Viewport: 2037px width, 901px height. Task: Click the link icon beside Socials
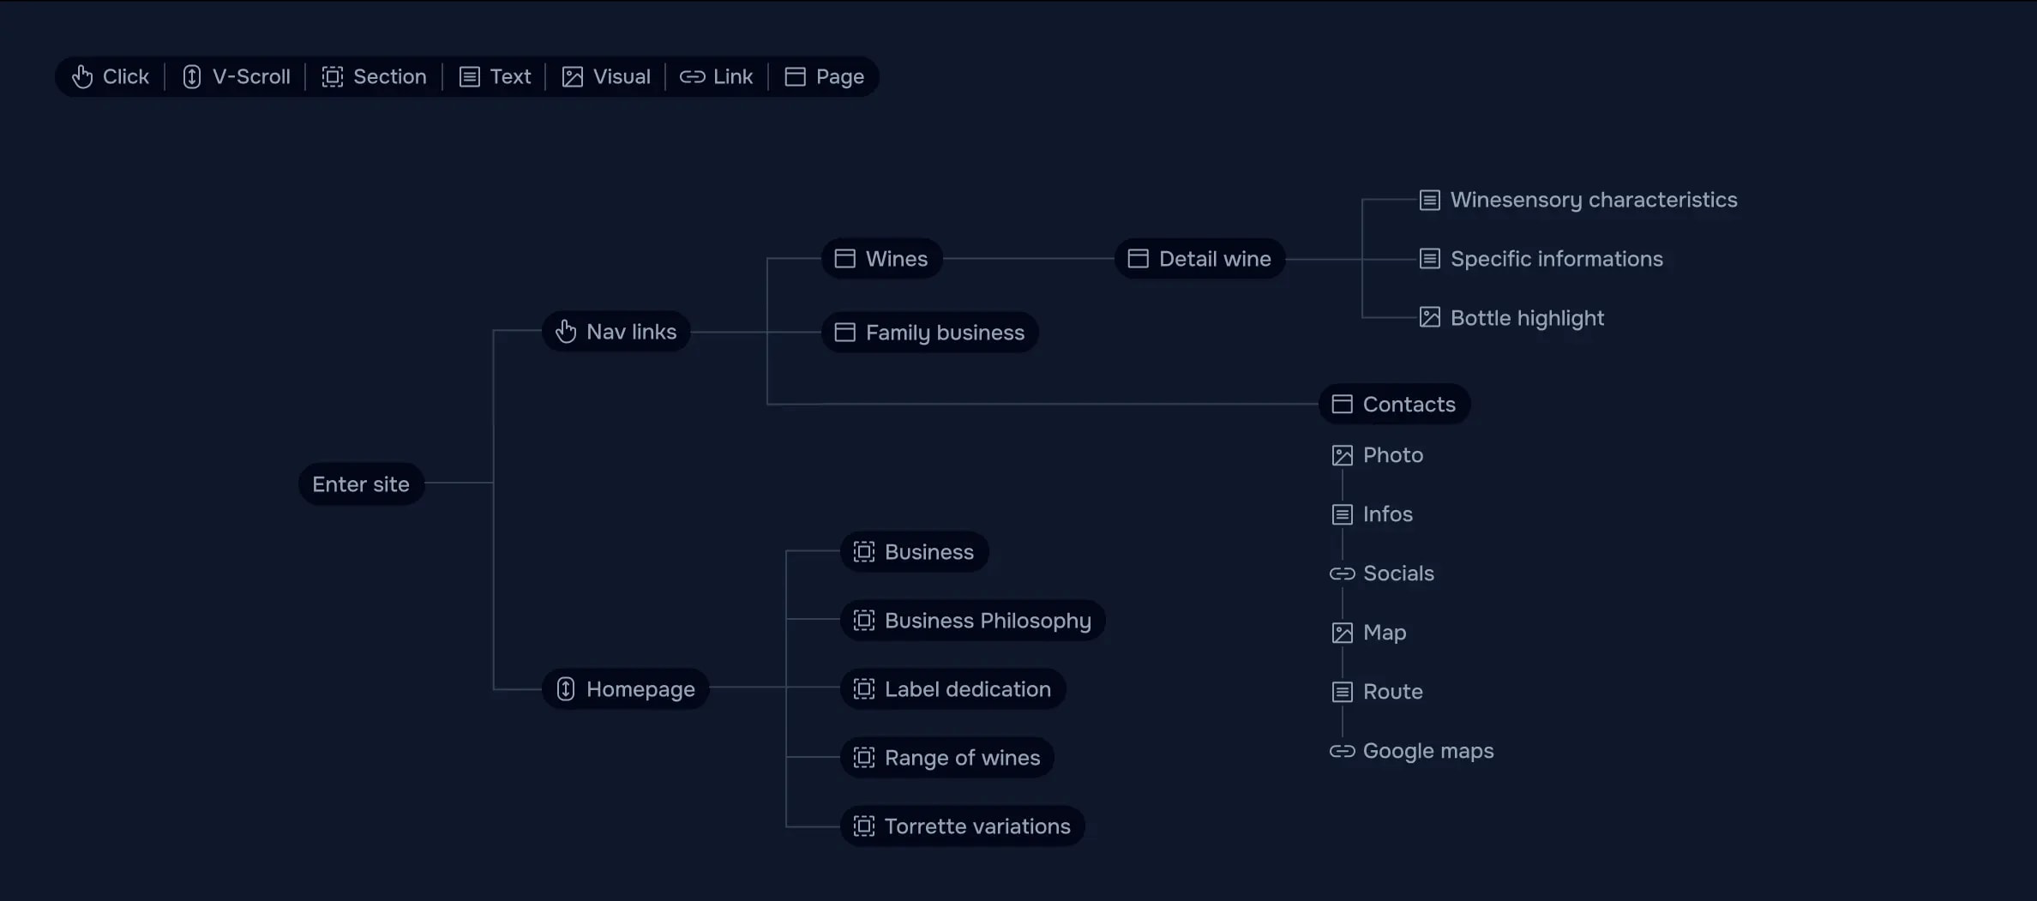click(1343, 574)
